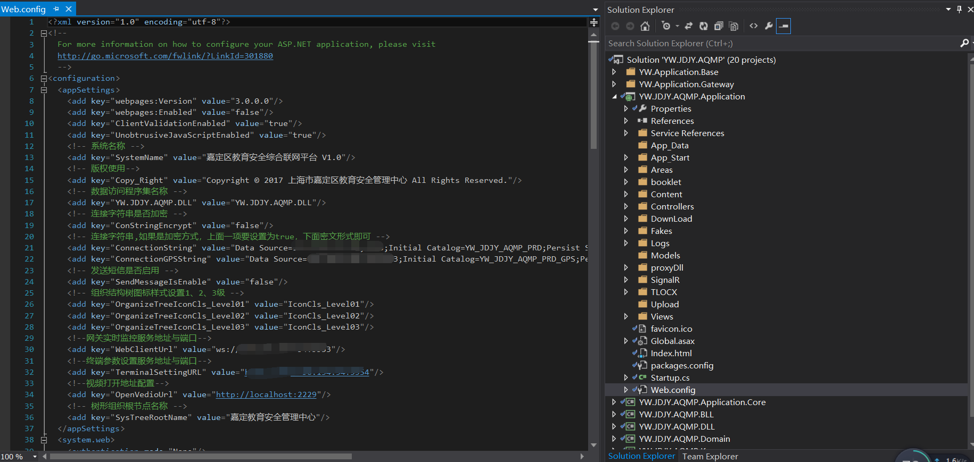Open the http://localhost:2229 link
Image resolution: width=974 pixels, height=462 pixels.
pos(266,394)
